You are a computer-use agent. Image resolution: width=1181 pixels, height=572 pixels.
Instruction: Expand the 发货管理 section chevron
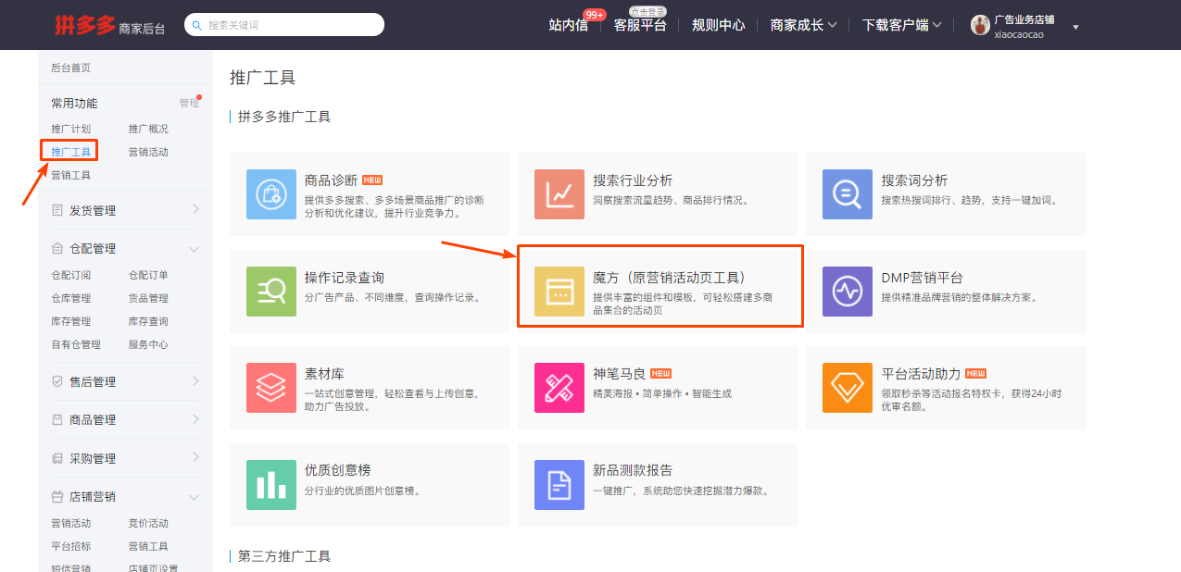click(x=195, y=210)
